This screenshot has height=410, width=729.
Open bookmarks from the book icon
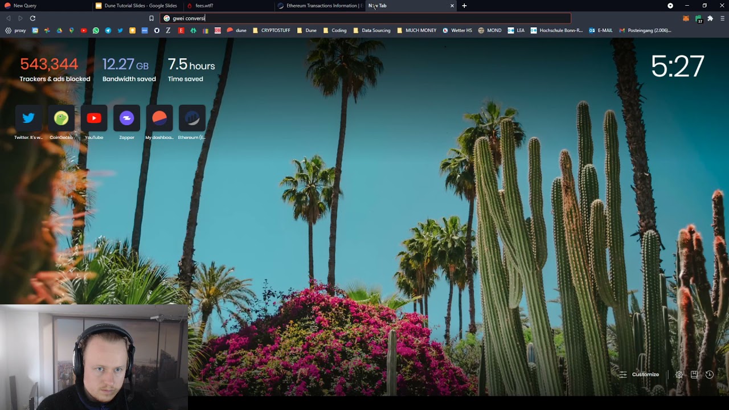click(x=694, y=374)
